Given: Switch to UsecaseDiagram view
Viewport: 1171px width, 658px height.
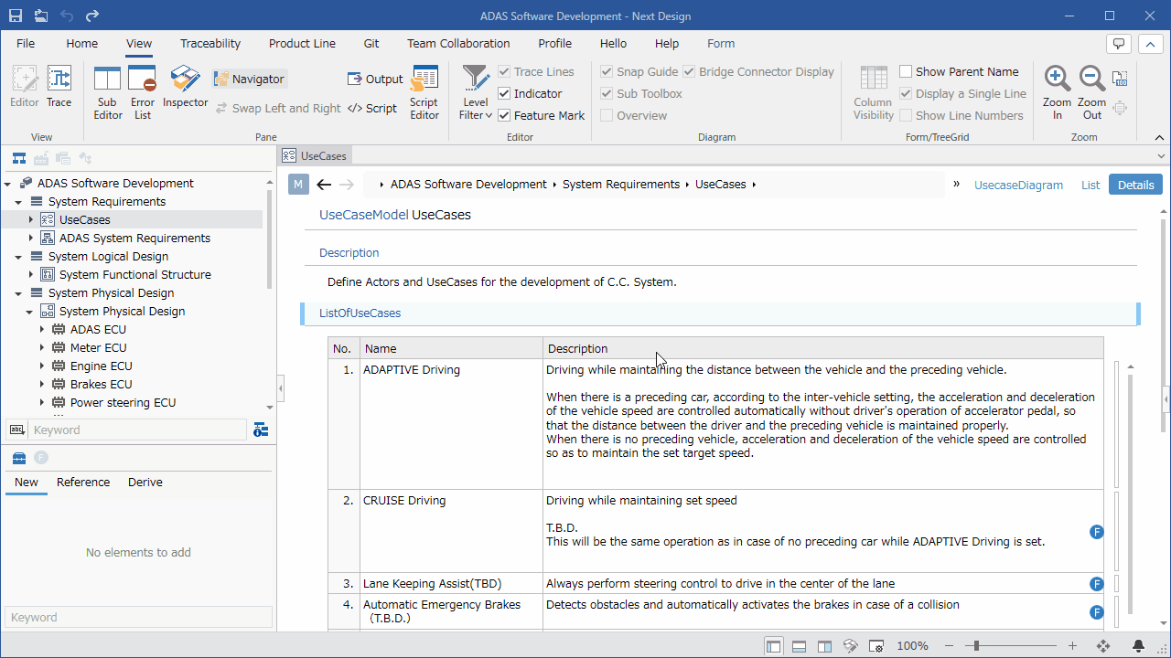Looking at the screenshot, I should click(x=1018, y=185).
